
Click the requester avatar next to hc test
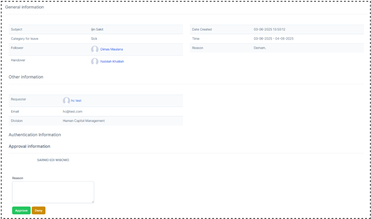[x=66, y=100]
